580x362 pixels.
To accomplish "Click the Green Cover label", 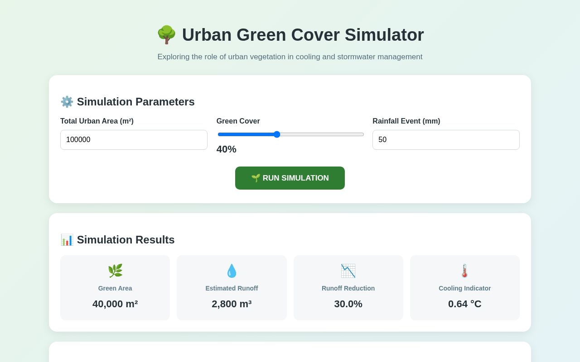I will pos(238,121).
